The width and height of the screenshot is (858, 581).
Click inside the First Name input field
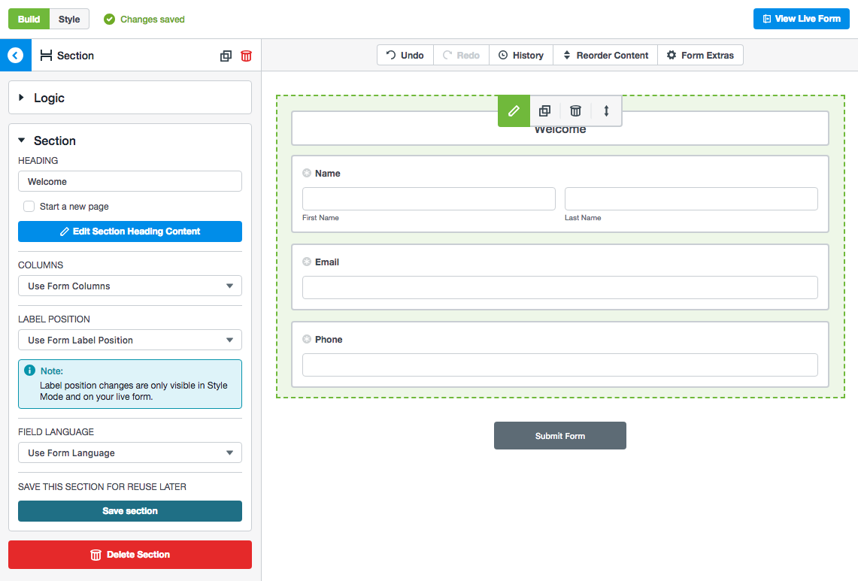(428, 198)
